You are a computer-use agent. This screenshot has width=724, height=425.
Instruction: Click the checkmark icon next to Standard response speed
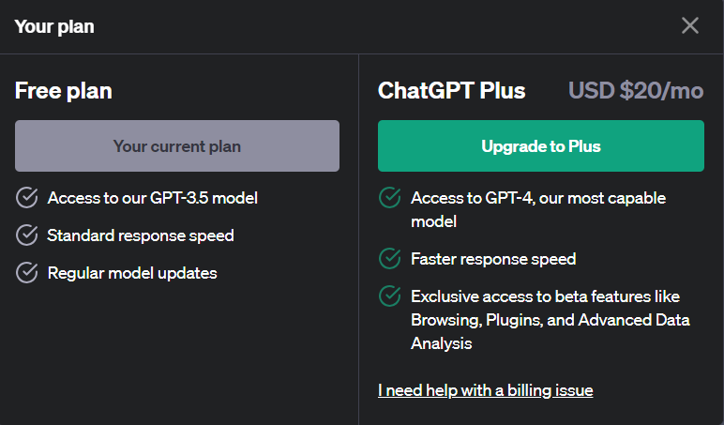pos(27,235)
